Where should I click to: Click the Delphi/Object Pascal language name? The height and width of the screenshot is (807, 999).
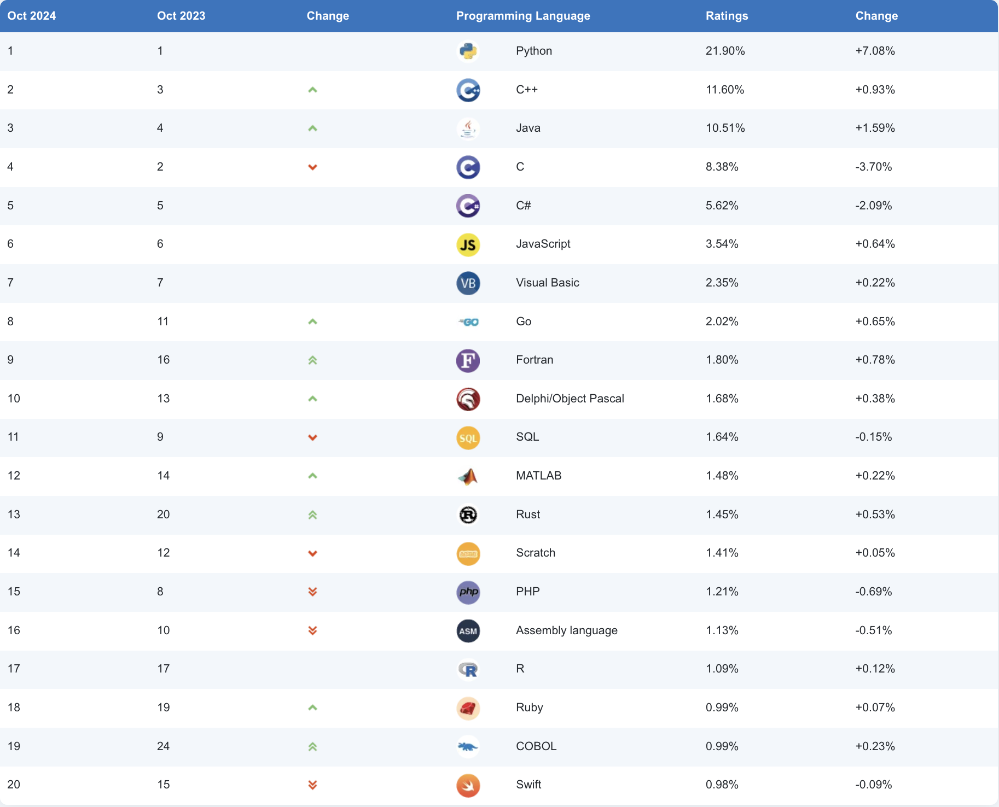(x=570, y=399)
